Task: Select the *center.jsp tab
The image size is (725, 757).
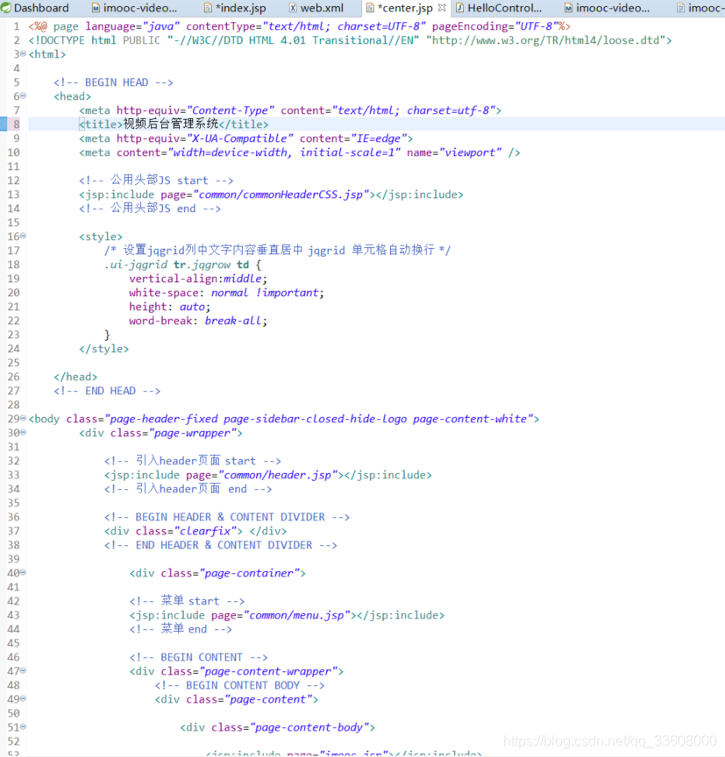Action: 405,8
